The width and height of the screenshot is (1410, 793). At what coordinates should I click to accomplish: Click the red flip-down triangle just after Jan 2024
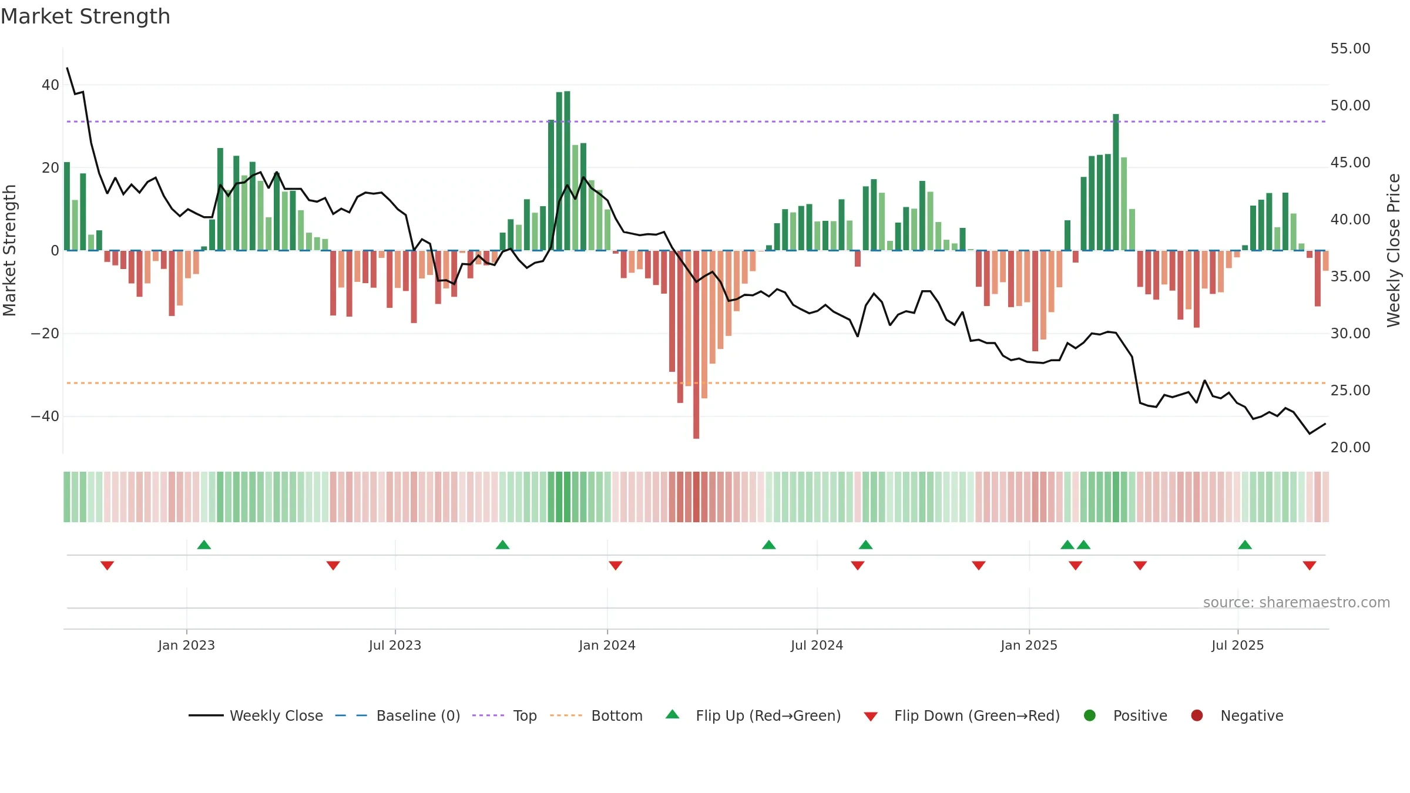tap(616, 565)
